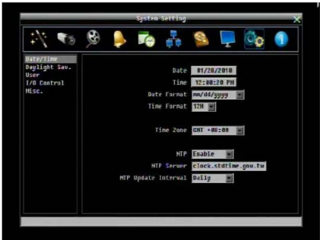Image resolution: width=320 pixels, height=240 pixels.
Task: Open the monitor display settings icon
Action: (227, 39)
